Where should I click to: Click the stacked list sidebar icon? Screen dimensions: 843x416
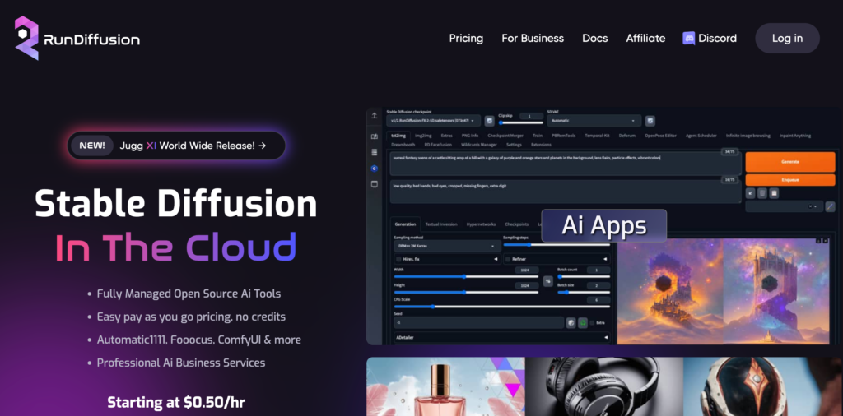[x=375, y=152]
